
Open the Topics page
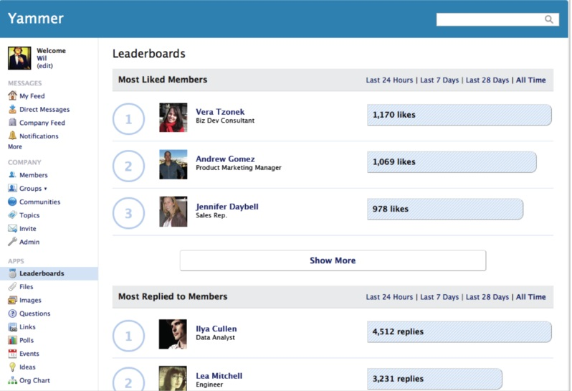coord(29,215)
